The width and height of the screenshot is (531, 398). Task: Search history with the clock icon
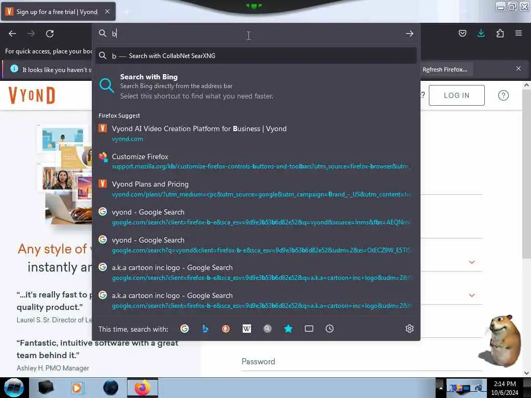(329, 329)
